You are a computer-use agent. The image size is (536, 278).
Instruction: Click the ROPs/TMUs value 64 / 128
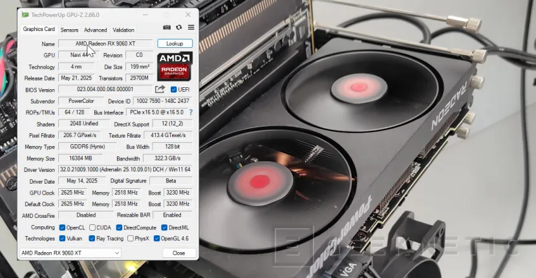[x=74, y=112]
